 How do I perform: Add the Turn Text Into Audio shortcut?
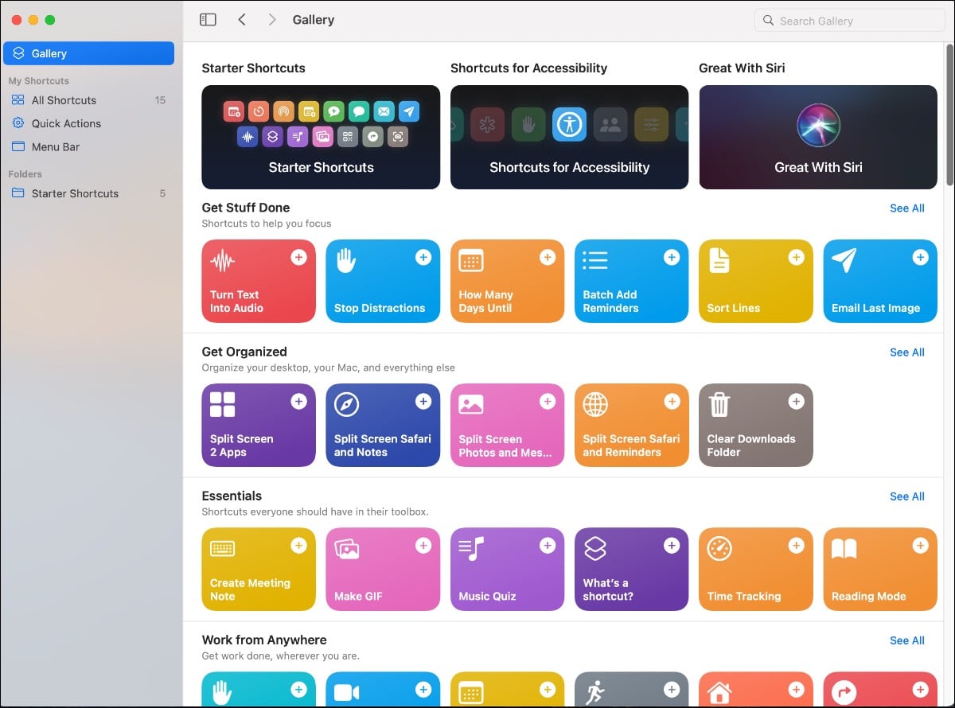tap(298, 258)
